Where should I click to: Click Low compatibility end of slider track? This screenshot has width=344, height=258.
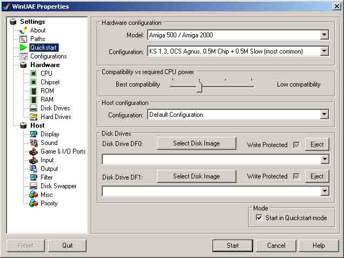click(x=252, y=87)
